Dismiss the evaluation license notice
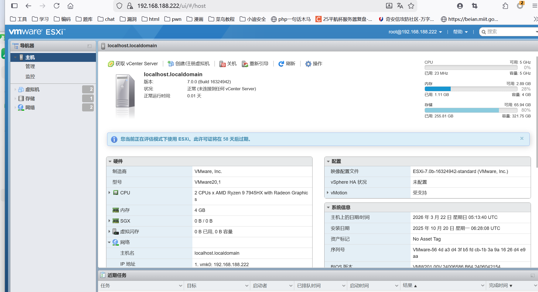This screenshot has height=292, width=538. pyautogui.click(x=522, y=138)
